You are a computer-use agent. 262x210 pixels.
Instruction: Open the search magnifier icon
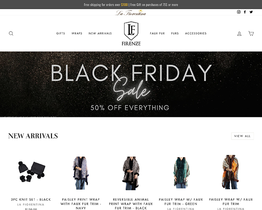click(11, 33)
